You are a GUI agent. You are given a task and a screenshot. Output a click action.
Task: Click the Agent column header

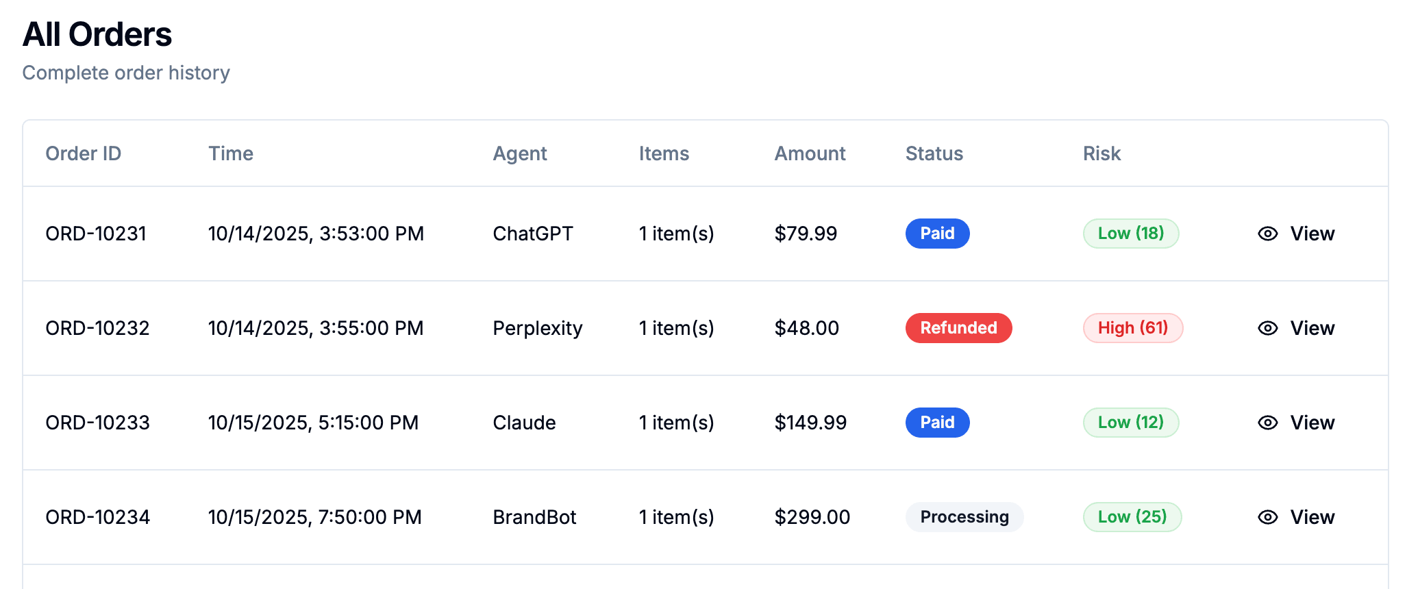click(x=520, y=153)
